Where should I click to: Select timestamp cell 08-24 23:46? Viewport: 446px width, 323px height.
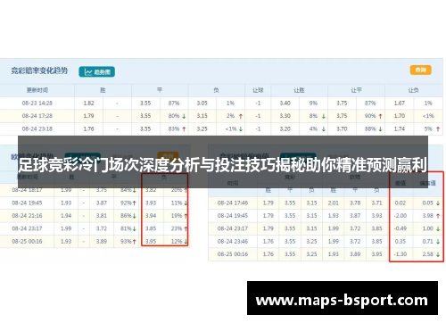[233, 241]
